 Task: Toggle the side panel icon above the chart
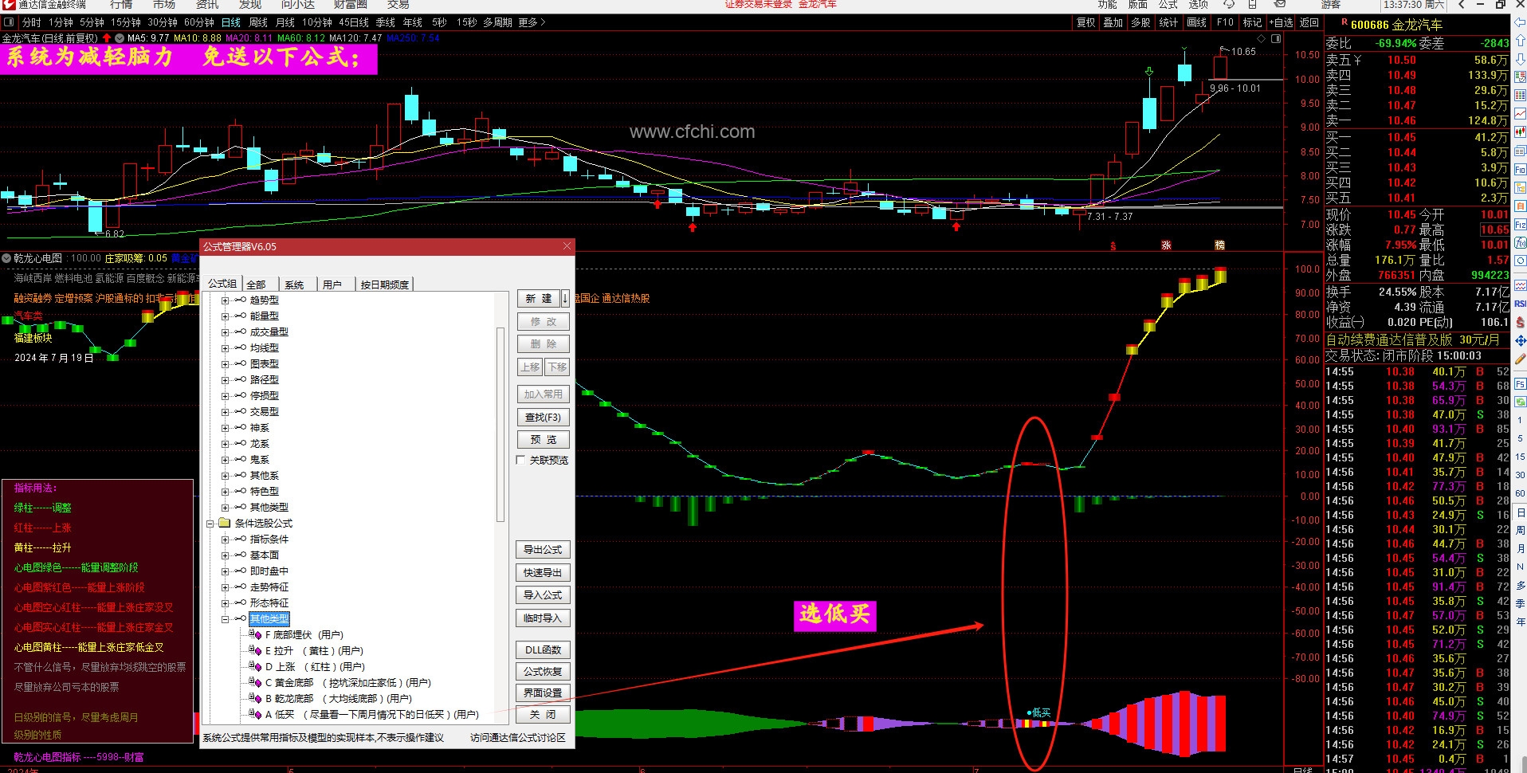pyautogui.click(x=1276, y=38)
